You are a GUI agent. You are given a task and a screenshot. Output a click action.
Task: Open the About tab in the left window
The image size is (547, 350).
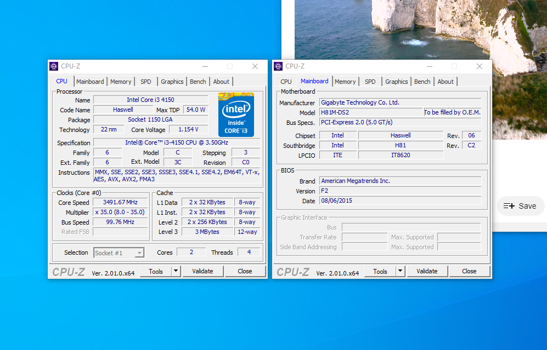tap(221, 82)
